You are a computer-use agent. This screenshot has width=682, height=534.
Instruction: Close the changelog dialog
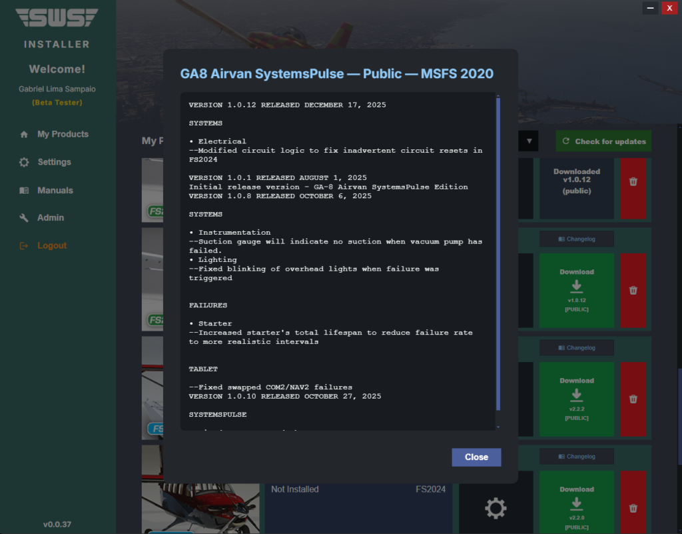[476, 457]
